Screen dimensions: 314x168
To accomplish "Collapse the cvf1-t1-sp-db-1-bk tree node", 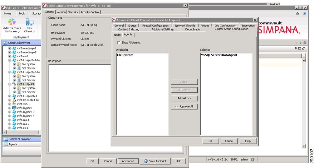I will [x=10, y=60].
